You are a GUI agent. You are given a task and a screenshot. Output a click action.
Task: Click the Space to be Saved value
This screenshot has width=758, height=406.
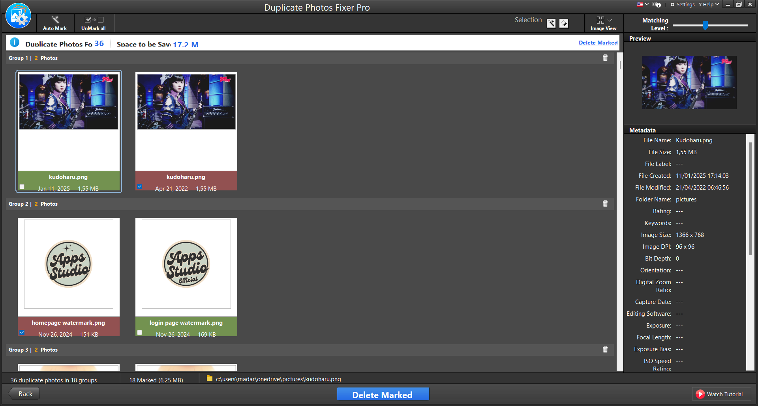click(186, 44)
